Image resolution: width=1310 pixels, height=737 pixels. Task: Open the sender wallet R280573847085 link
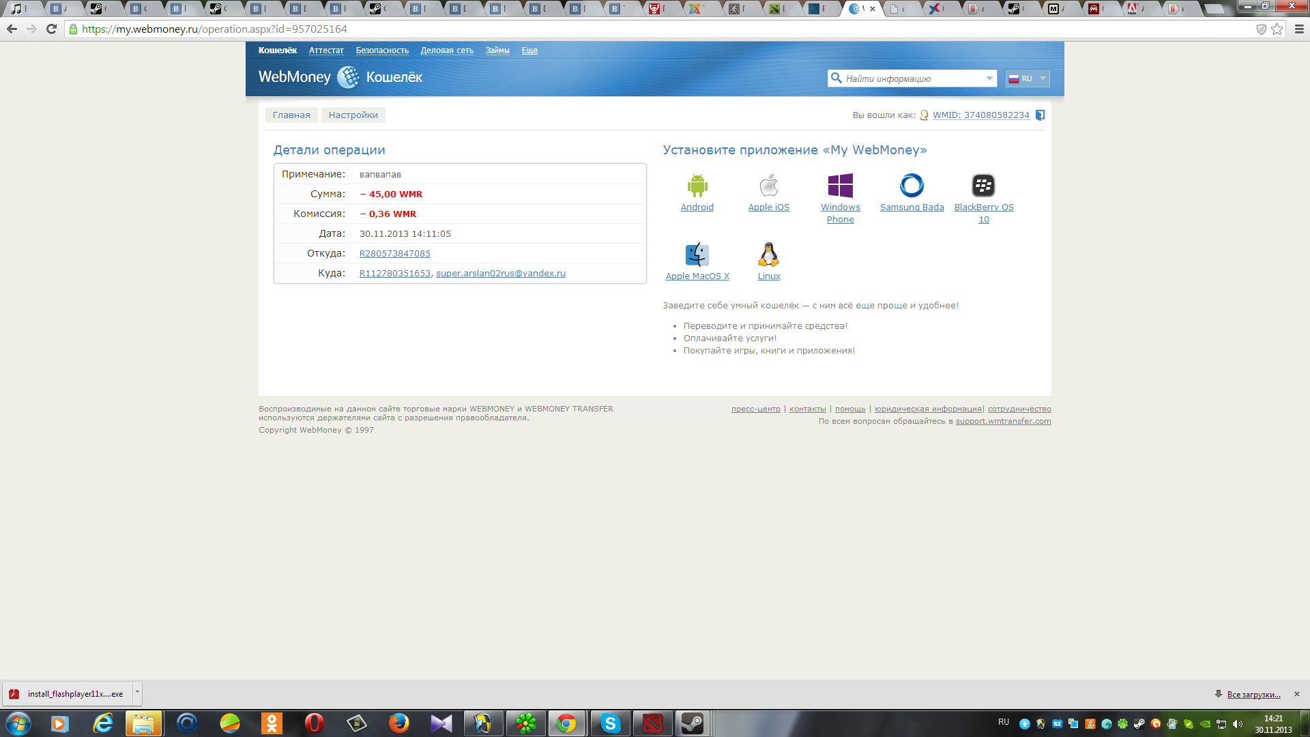click(x=394, y=254)
